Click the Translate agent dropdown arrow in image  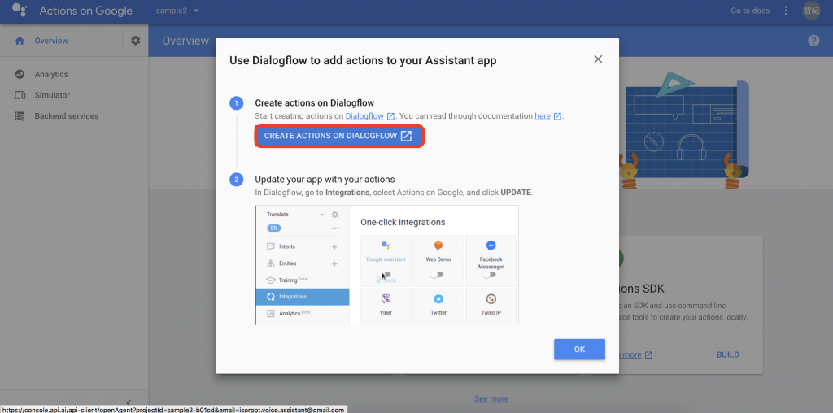pyautogui.click(x=321, y=215)
